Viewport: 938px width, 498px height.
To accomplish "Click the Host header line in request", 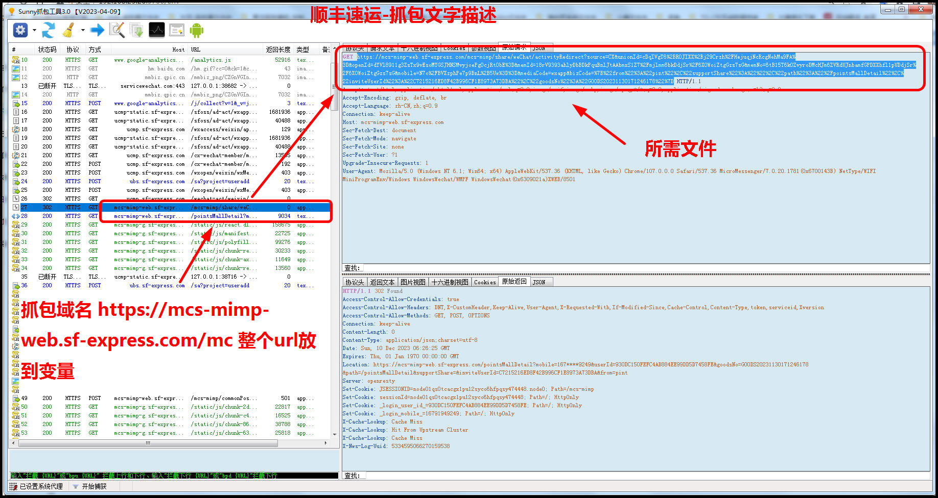I will point(393,122).
